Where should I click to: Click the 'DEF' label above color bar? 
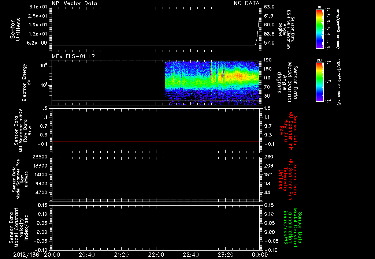320,60
